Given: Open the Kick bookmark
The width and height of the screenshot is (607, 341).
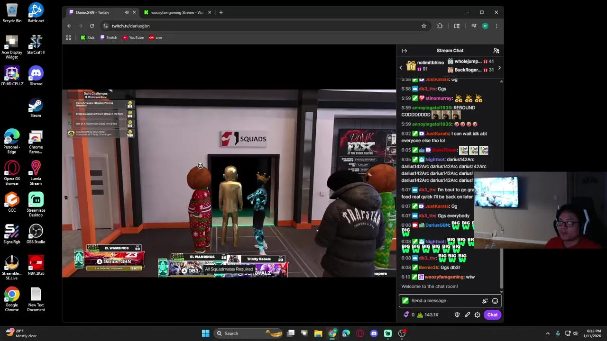Looking at the screenshot, I should pos(88,37).
